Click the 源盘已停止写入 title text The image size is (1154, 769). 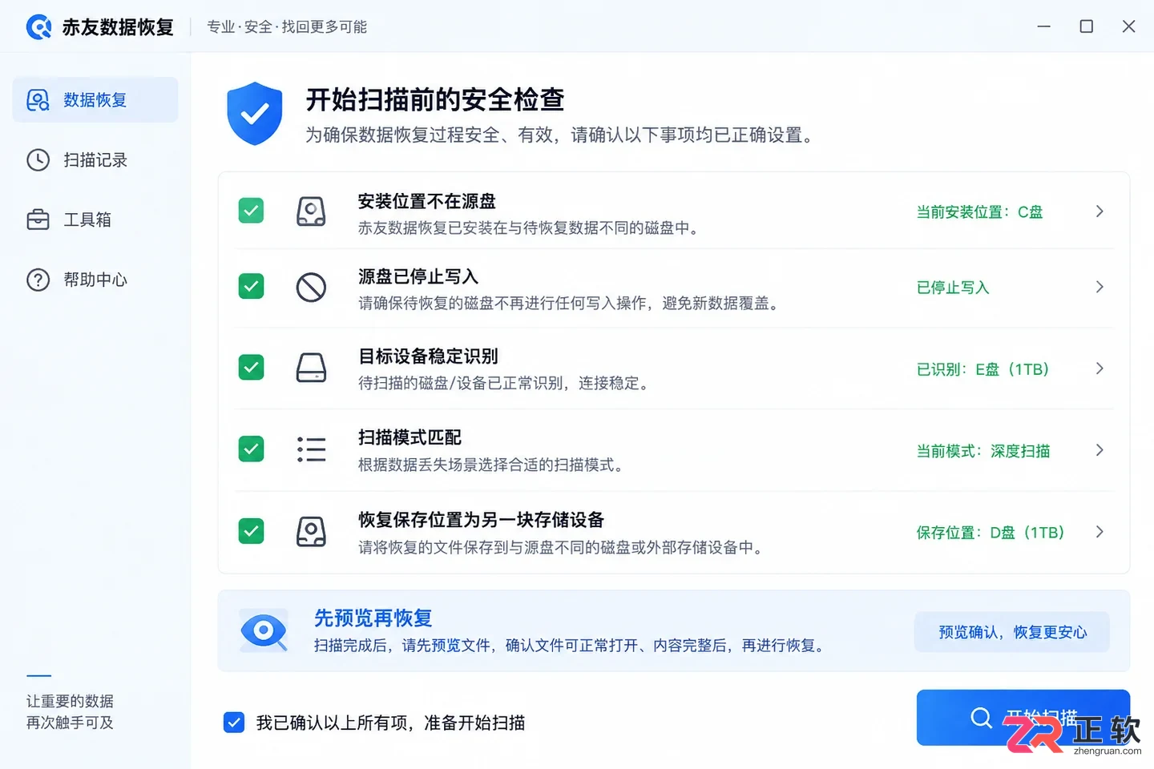tap(418, 276)
